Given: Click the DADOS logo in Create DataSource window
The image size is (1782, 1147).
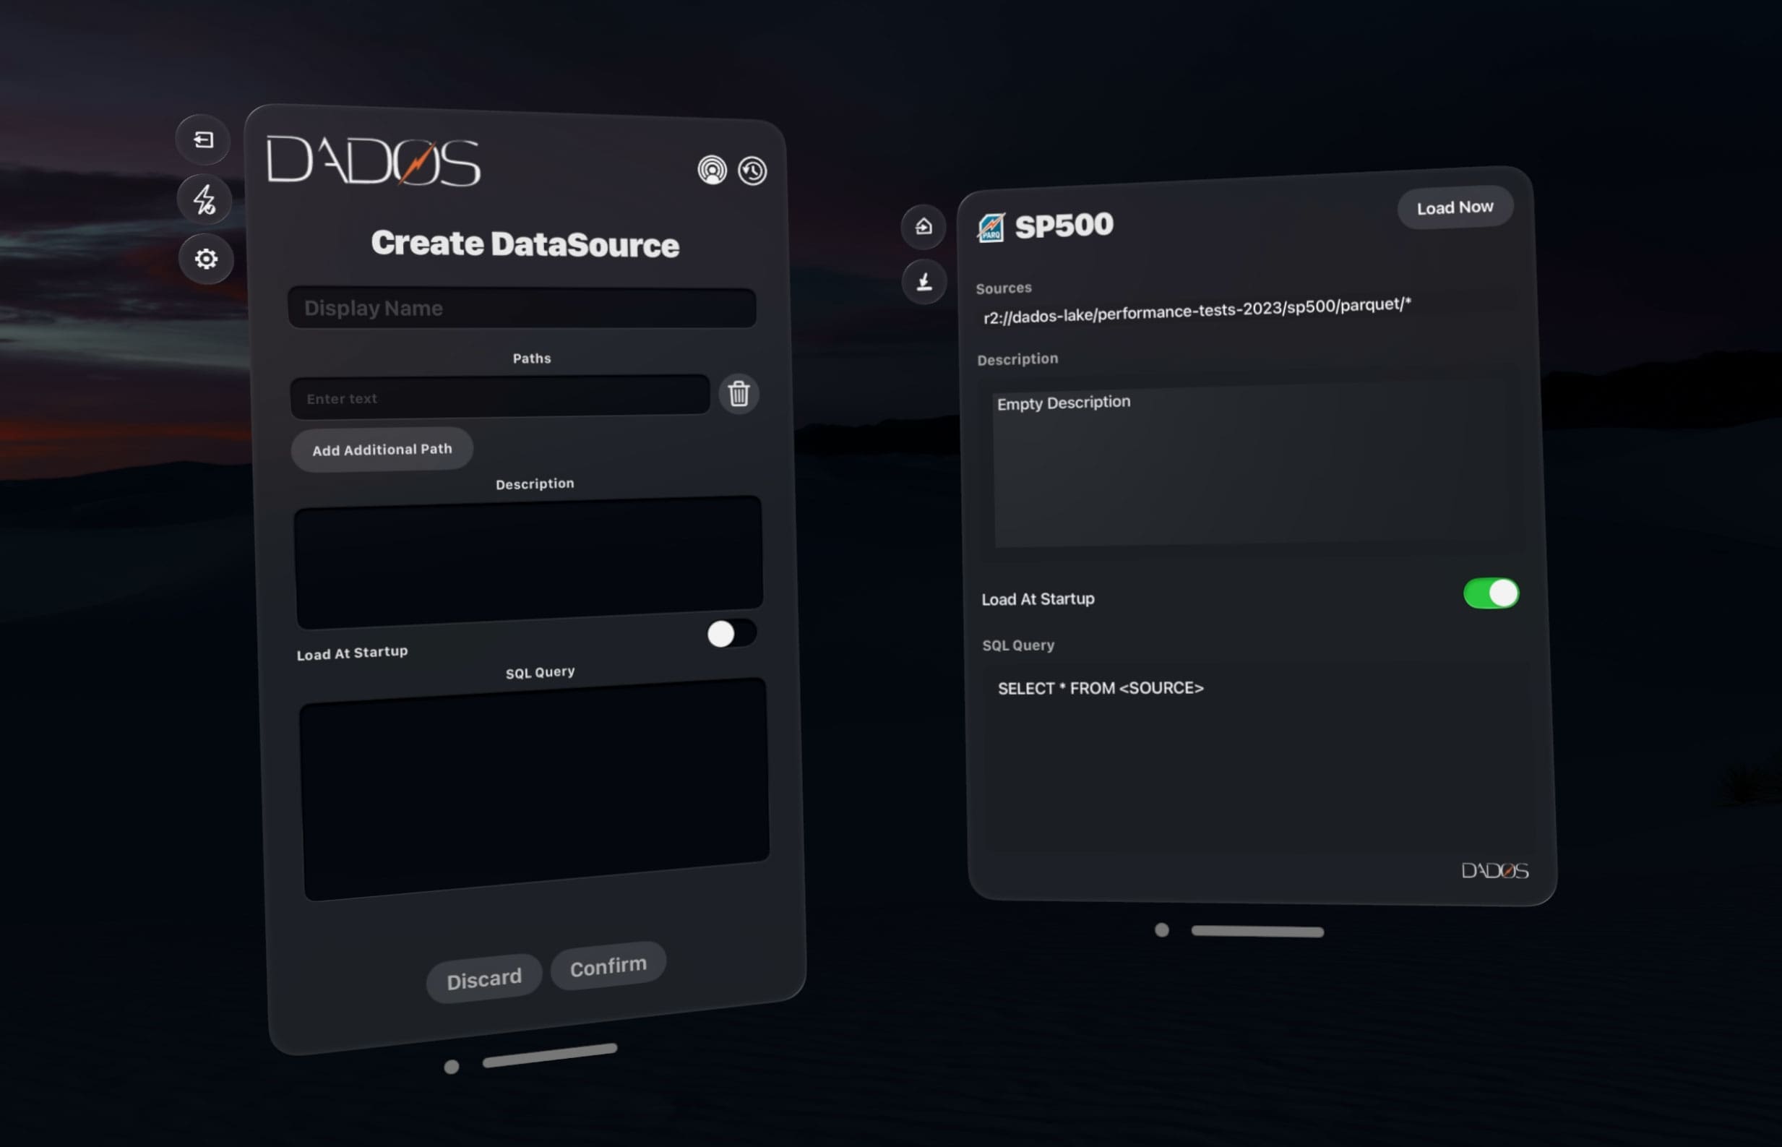Looking at the screenshot, I should pos(373,160).
